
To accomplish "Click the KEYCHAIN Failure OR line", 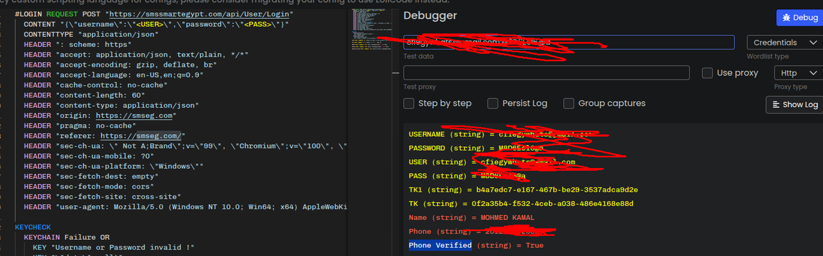I will pyautogui.click(x=67, y=237).
